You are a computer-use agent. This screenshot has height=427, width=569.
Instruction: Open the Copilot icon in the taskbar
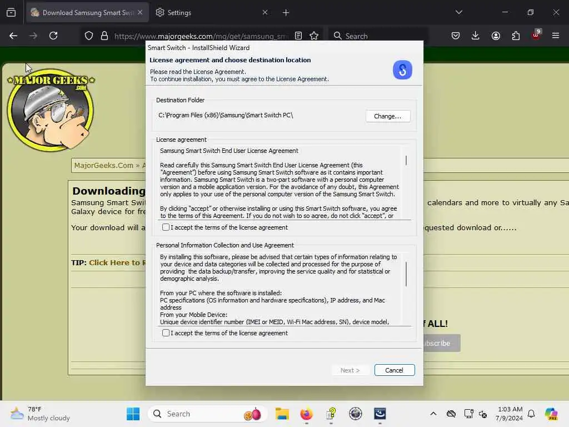[551, 414]
